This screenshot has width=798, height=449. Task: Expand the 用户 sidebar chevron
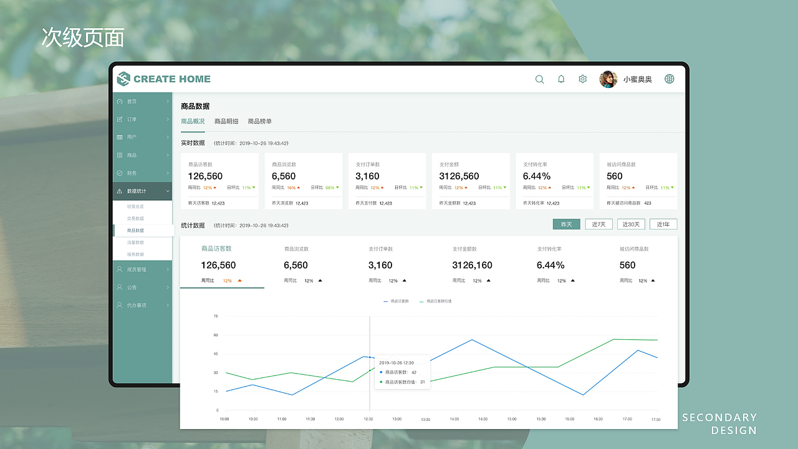coord(168,137)
